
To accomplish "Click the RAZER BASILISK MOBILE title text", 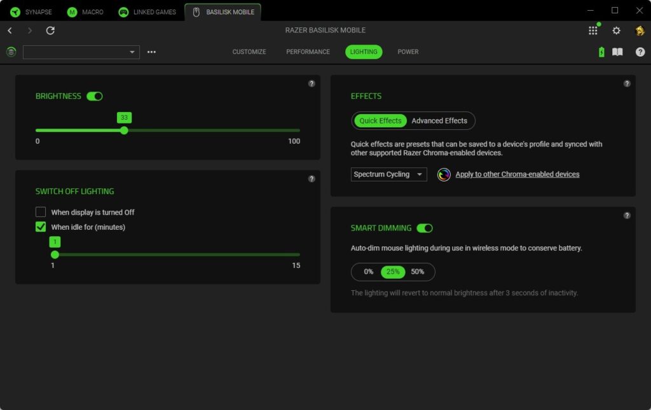I will point(325,31).
